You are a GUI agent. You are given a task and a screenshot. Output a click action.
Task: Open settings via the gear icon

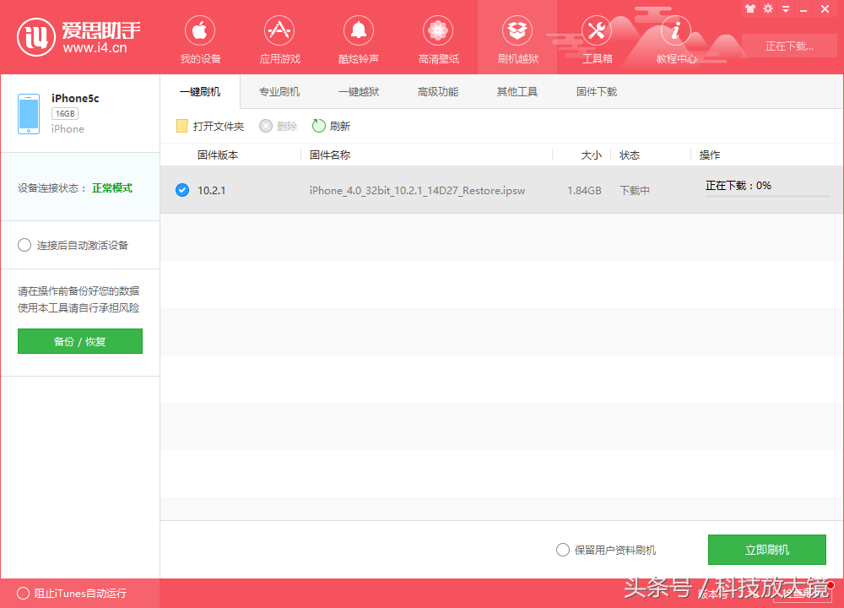click(767, 8)
